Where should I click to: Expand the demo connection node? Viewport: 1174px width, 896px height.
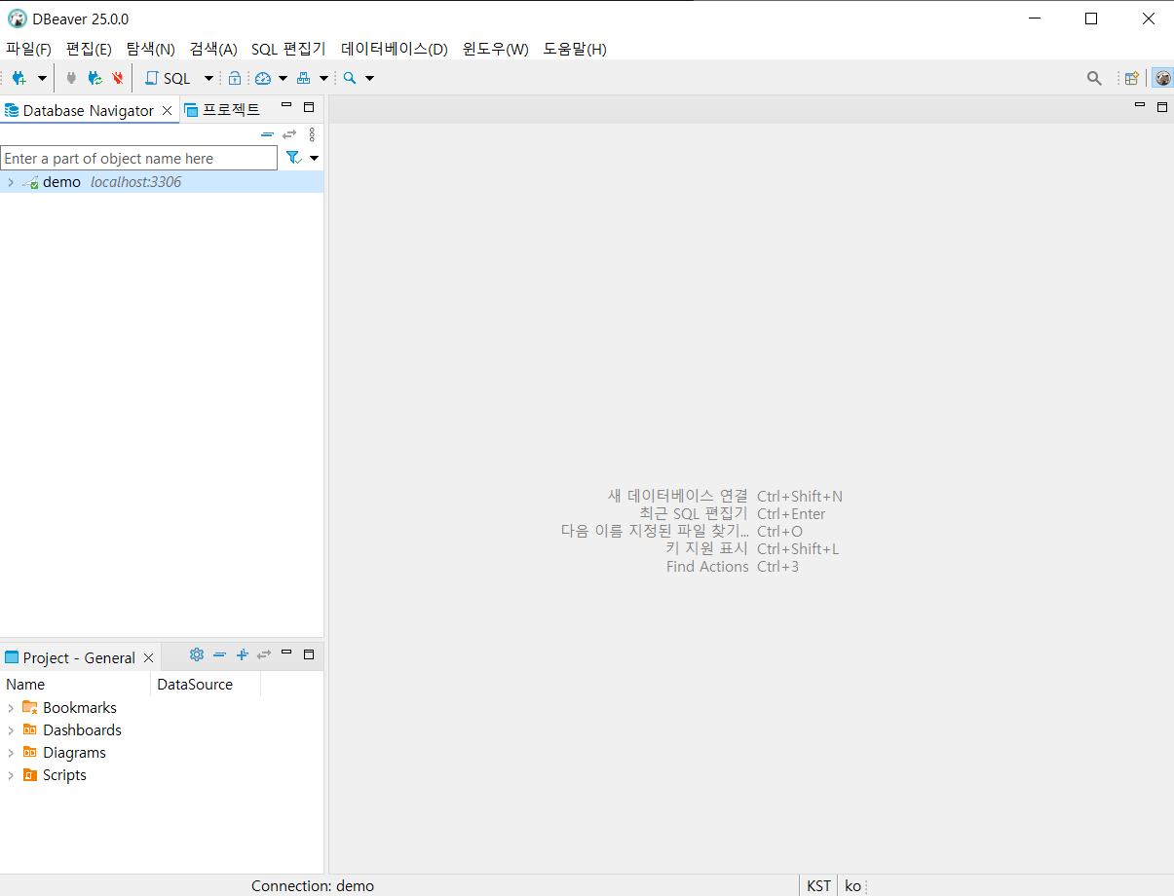tap(10, 182)
